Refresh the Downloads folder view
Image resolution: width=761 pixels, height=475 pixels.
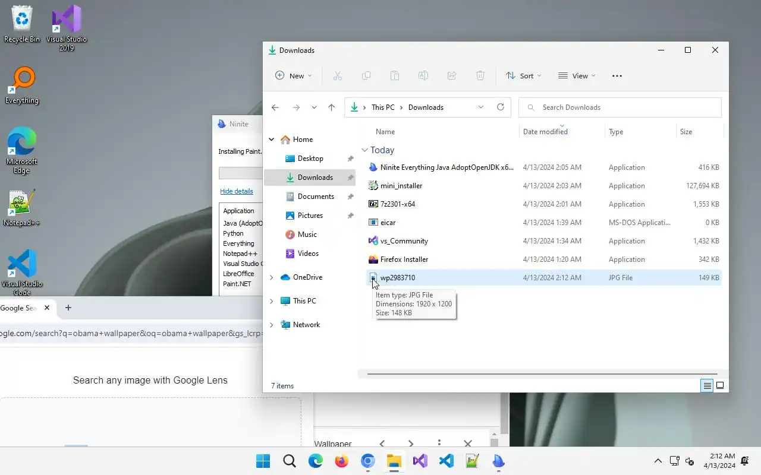[501, 107]
